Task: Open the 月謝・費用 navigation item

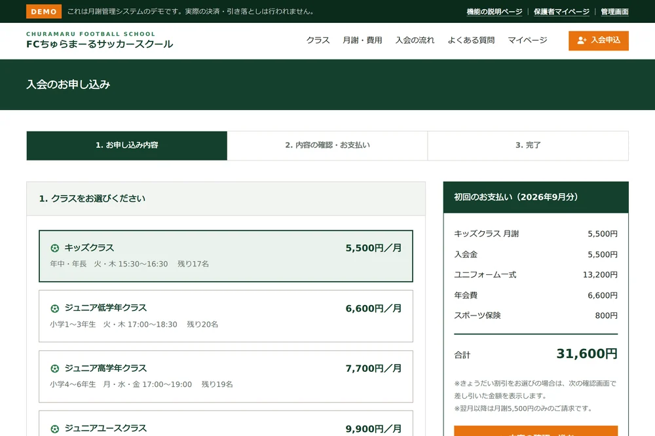Action: [x=363, y=40]
